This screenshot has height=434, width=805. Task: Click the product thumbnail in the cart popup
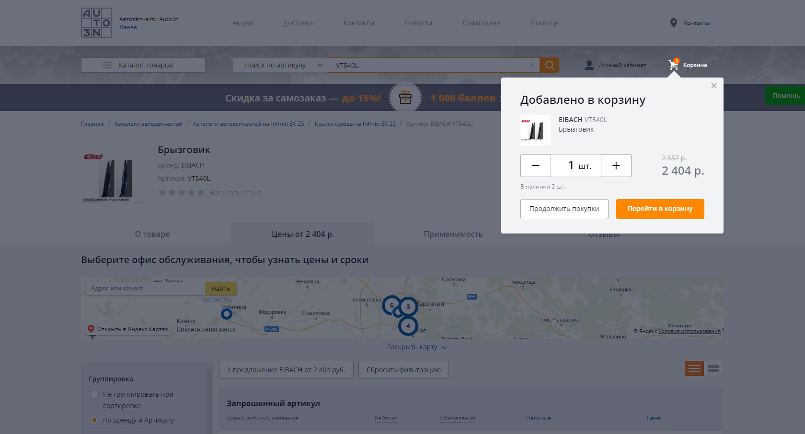point(536,130)
